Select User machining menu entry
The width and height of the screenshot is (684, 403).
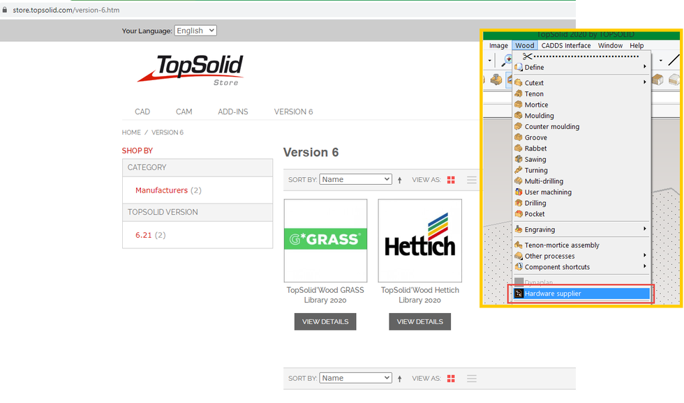coord(581,192)
